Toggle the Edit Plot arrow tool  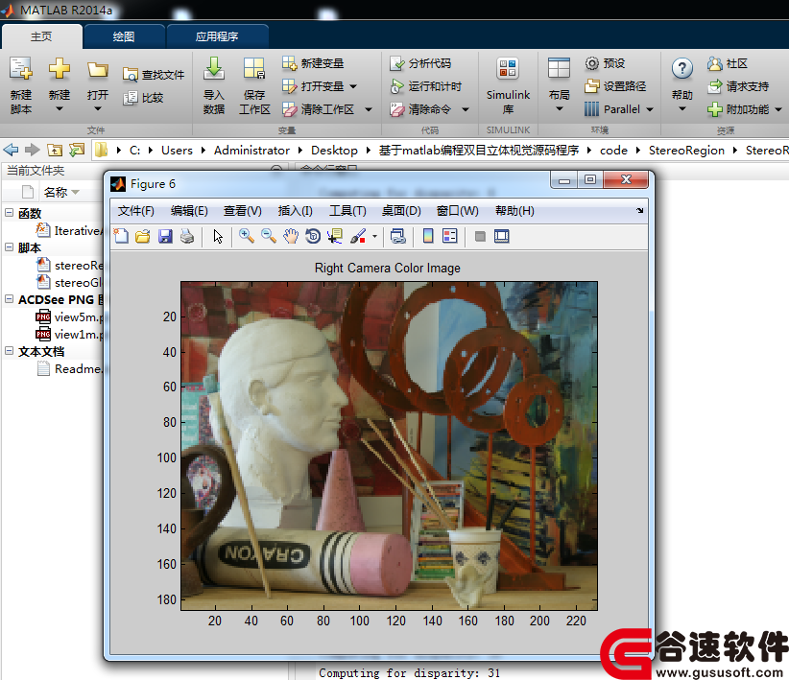tap(218, 236)
